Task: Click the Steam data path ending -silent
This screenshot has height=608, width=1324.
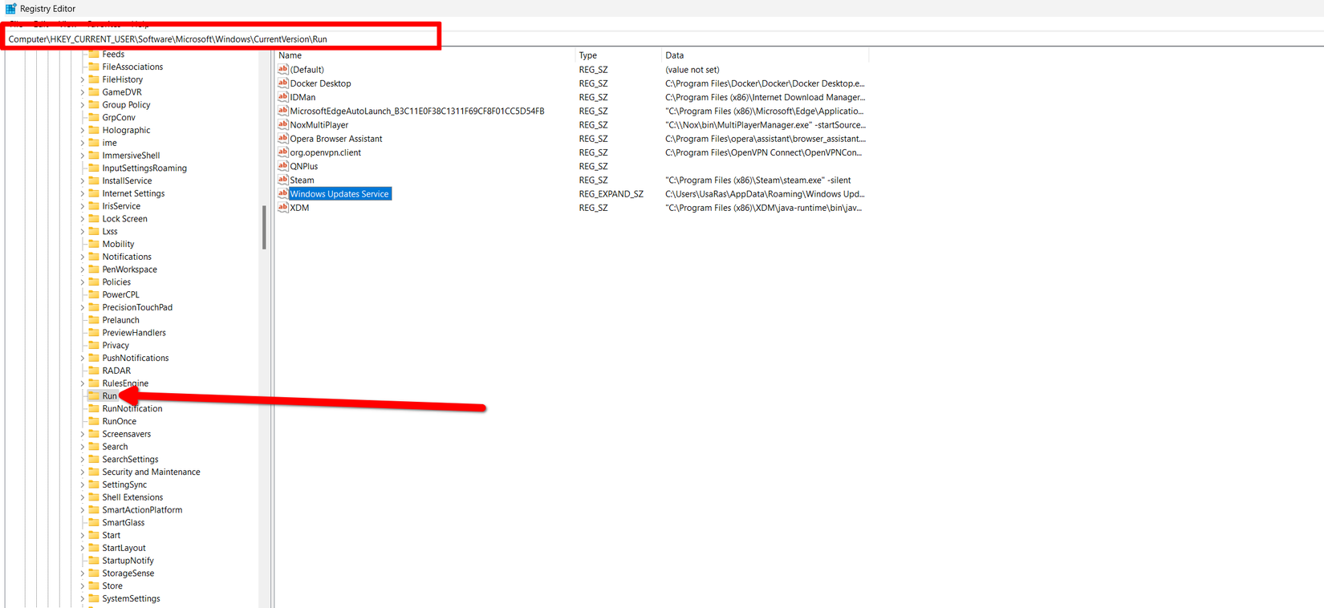Action: point(757,180)
